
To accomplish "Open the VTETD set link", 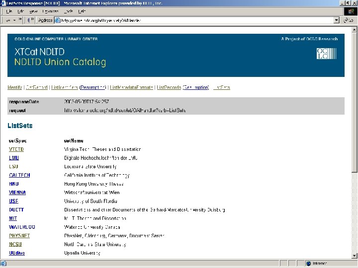I will pyautogui.click(x=16, y=149).
